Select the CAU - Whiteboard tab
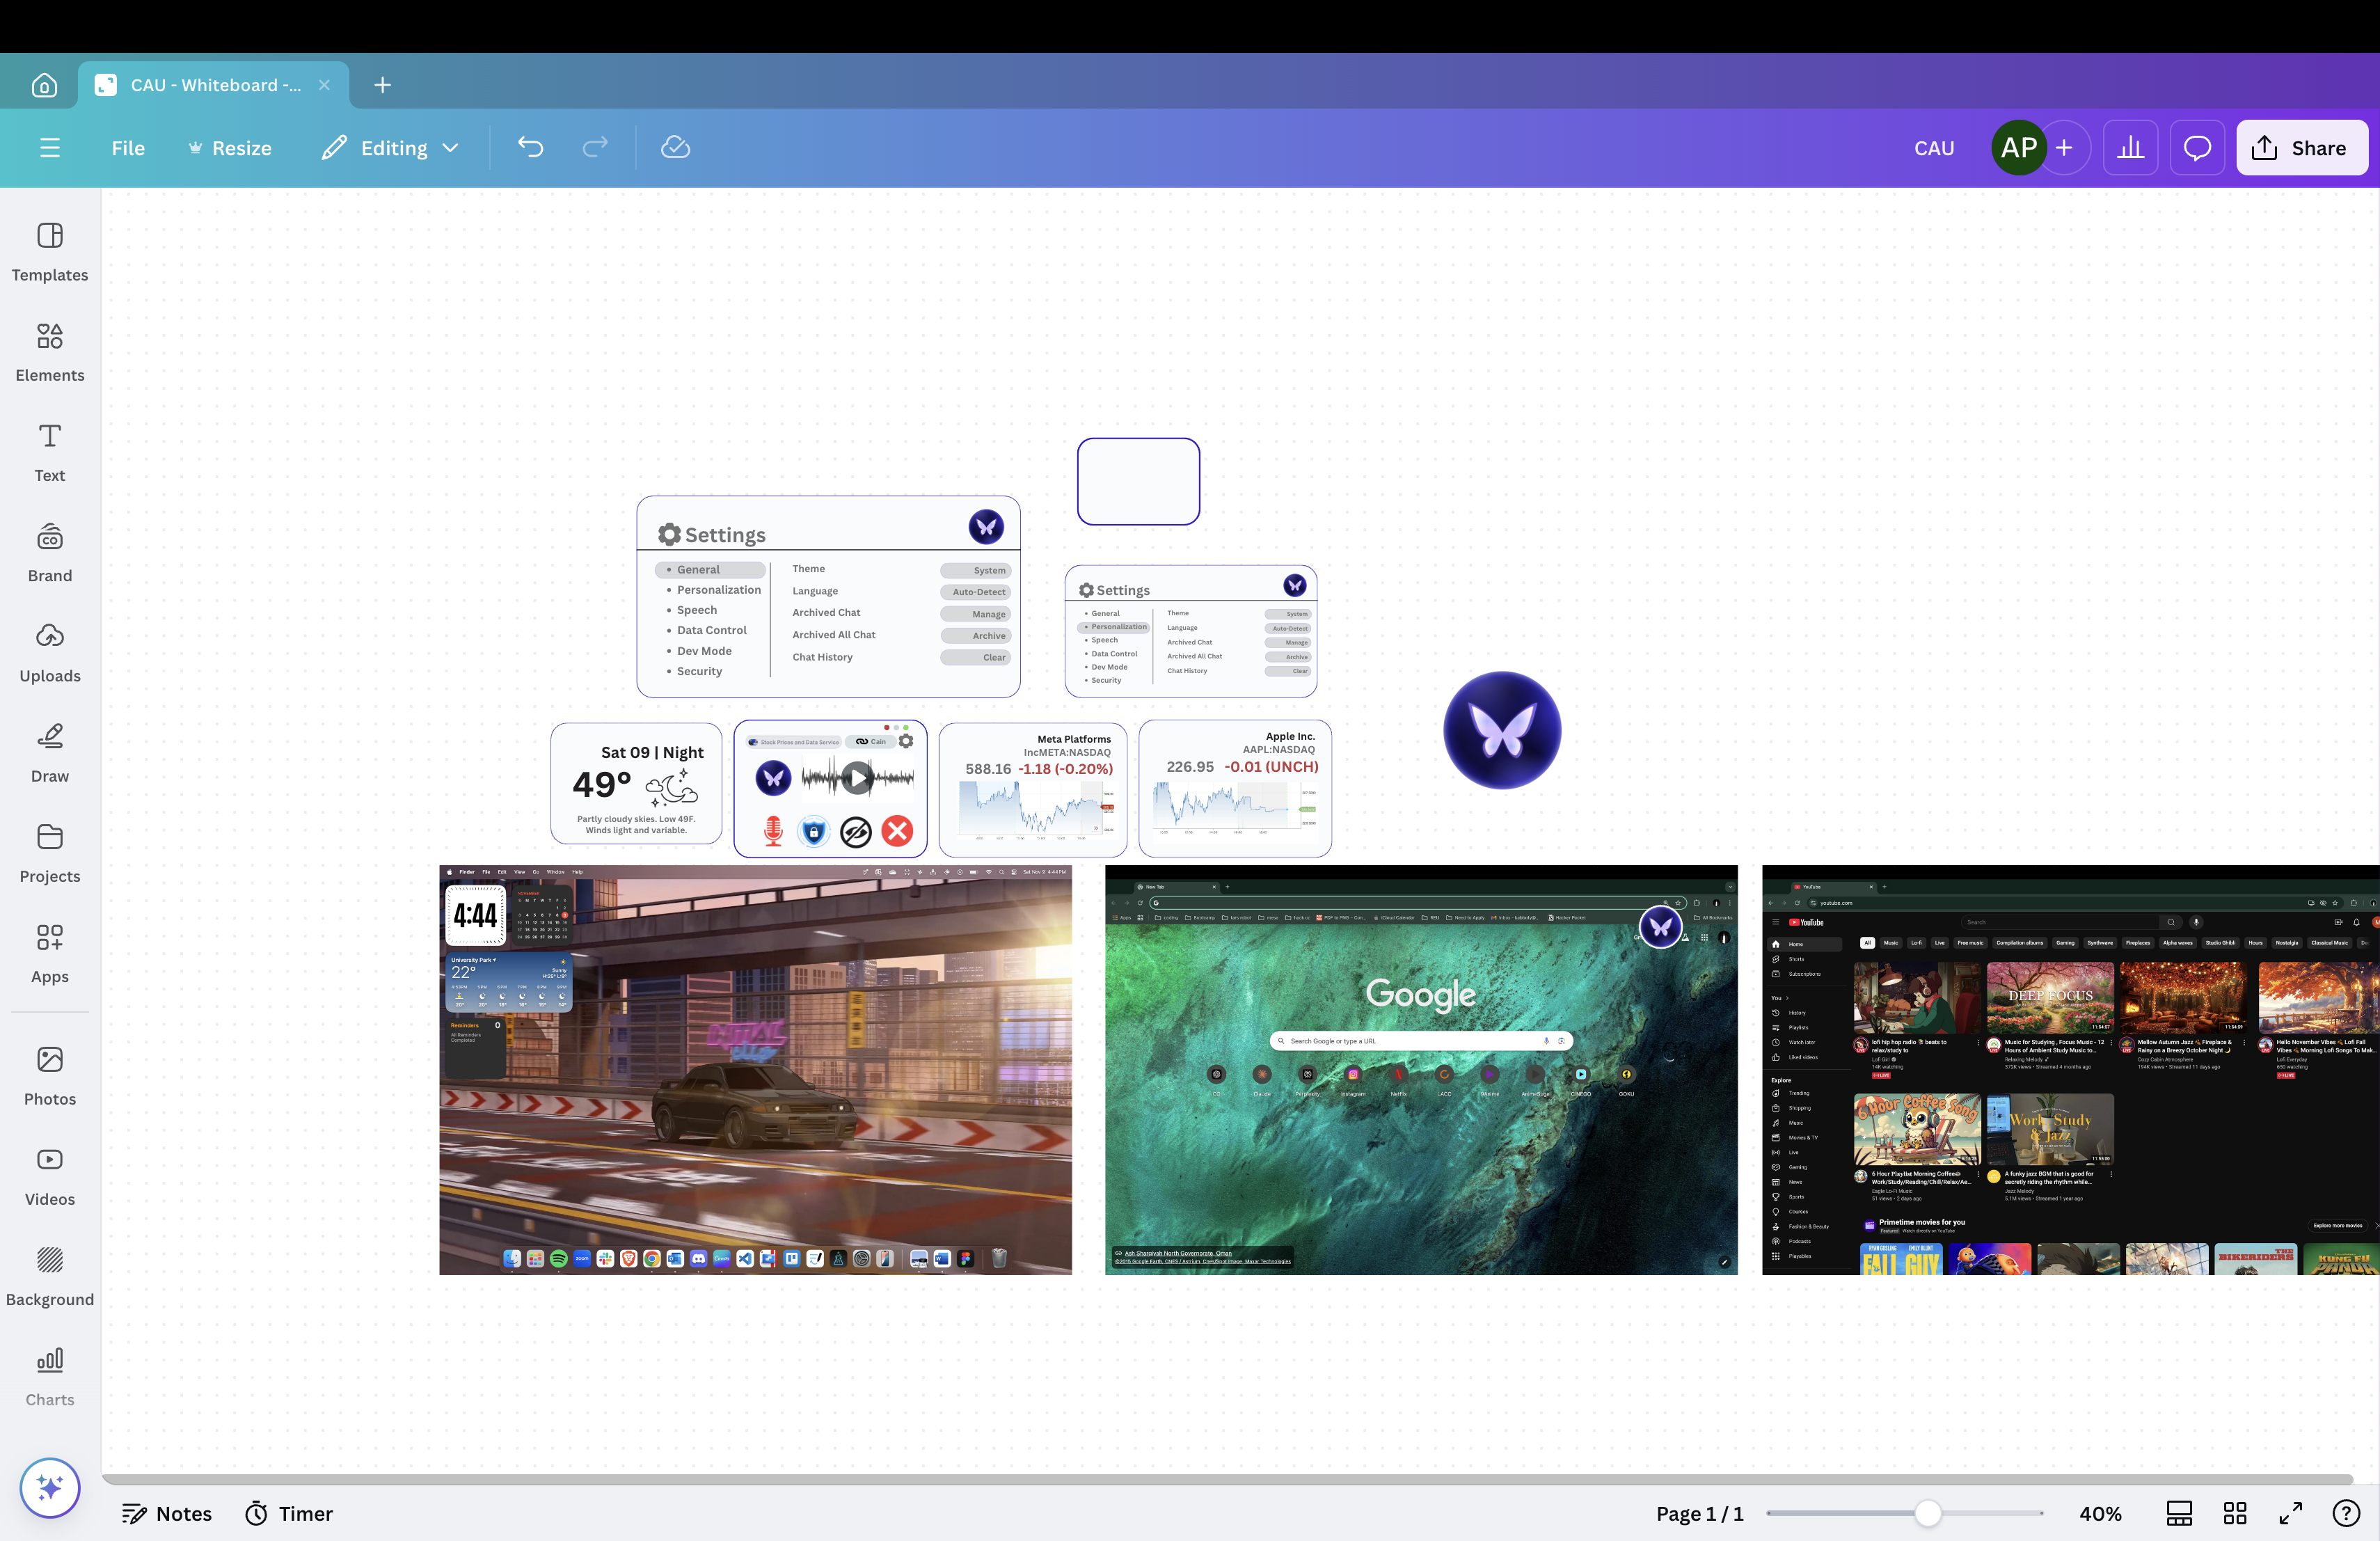The width and height of the screenshot is (2380, 1541). [214, 85]
